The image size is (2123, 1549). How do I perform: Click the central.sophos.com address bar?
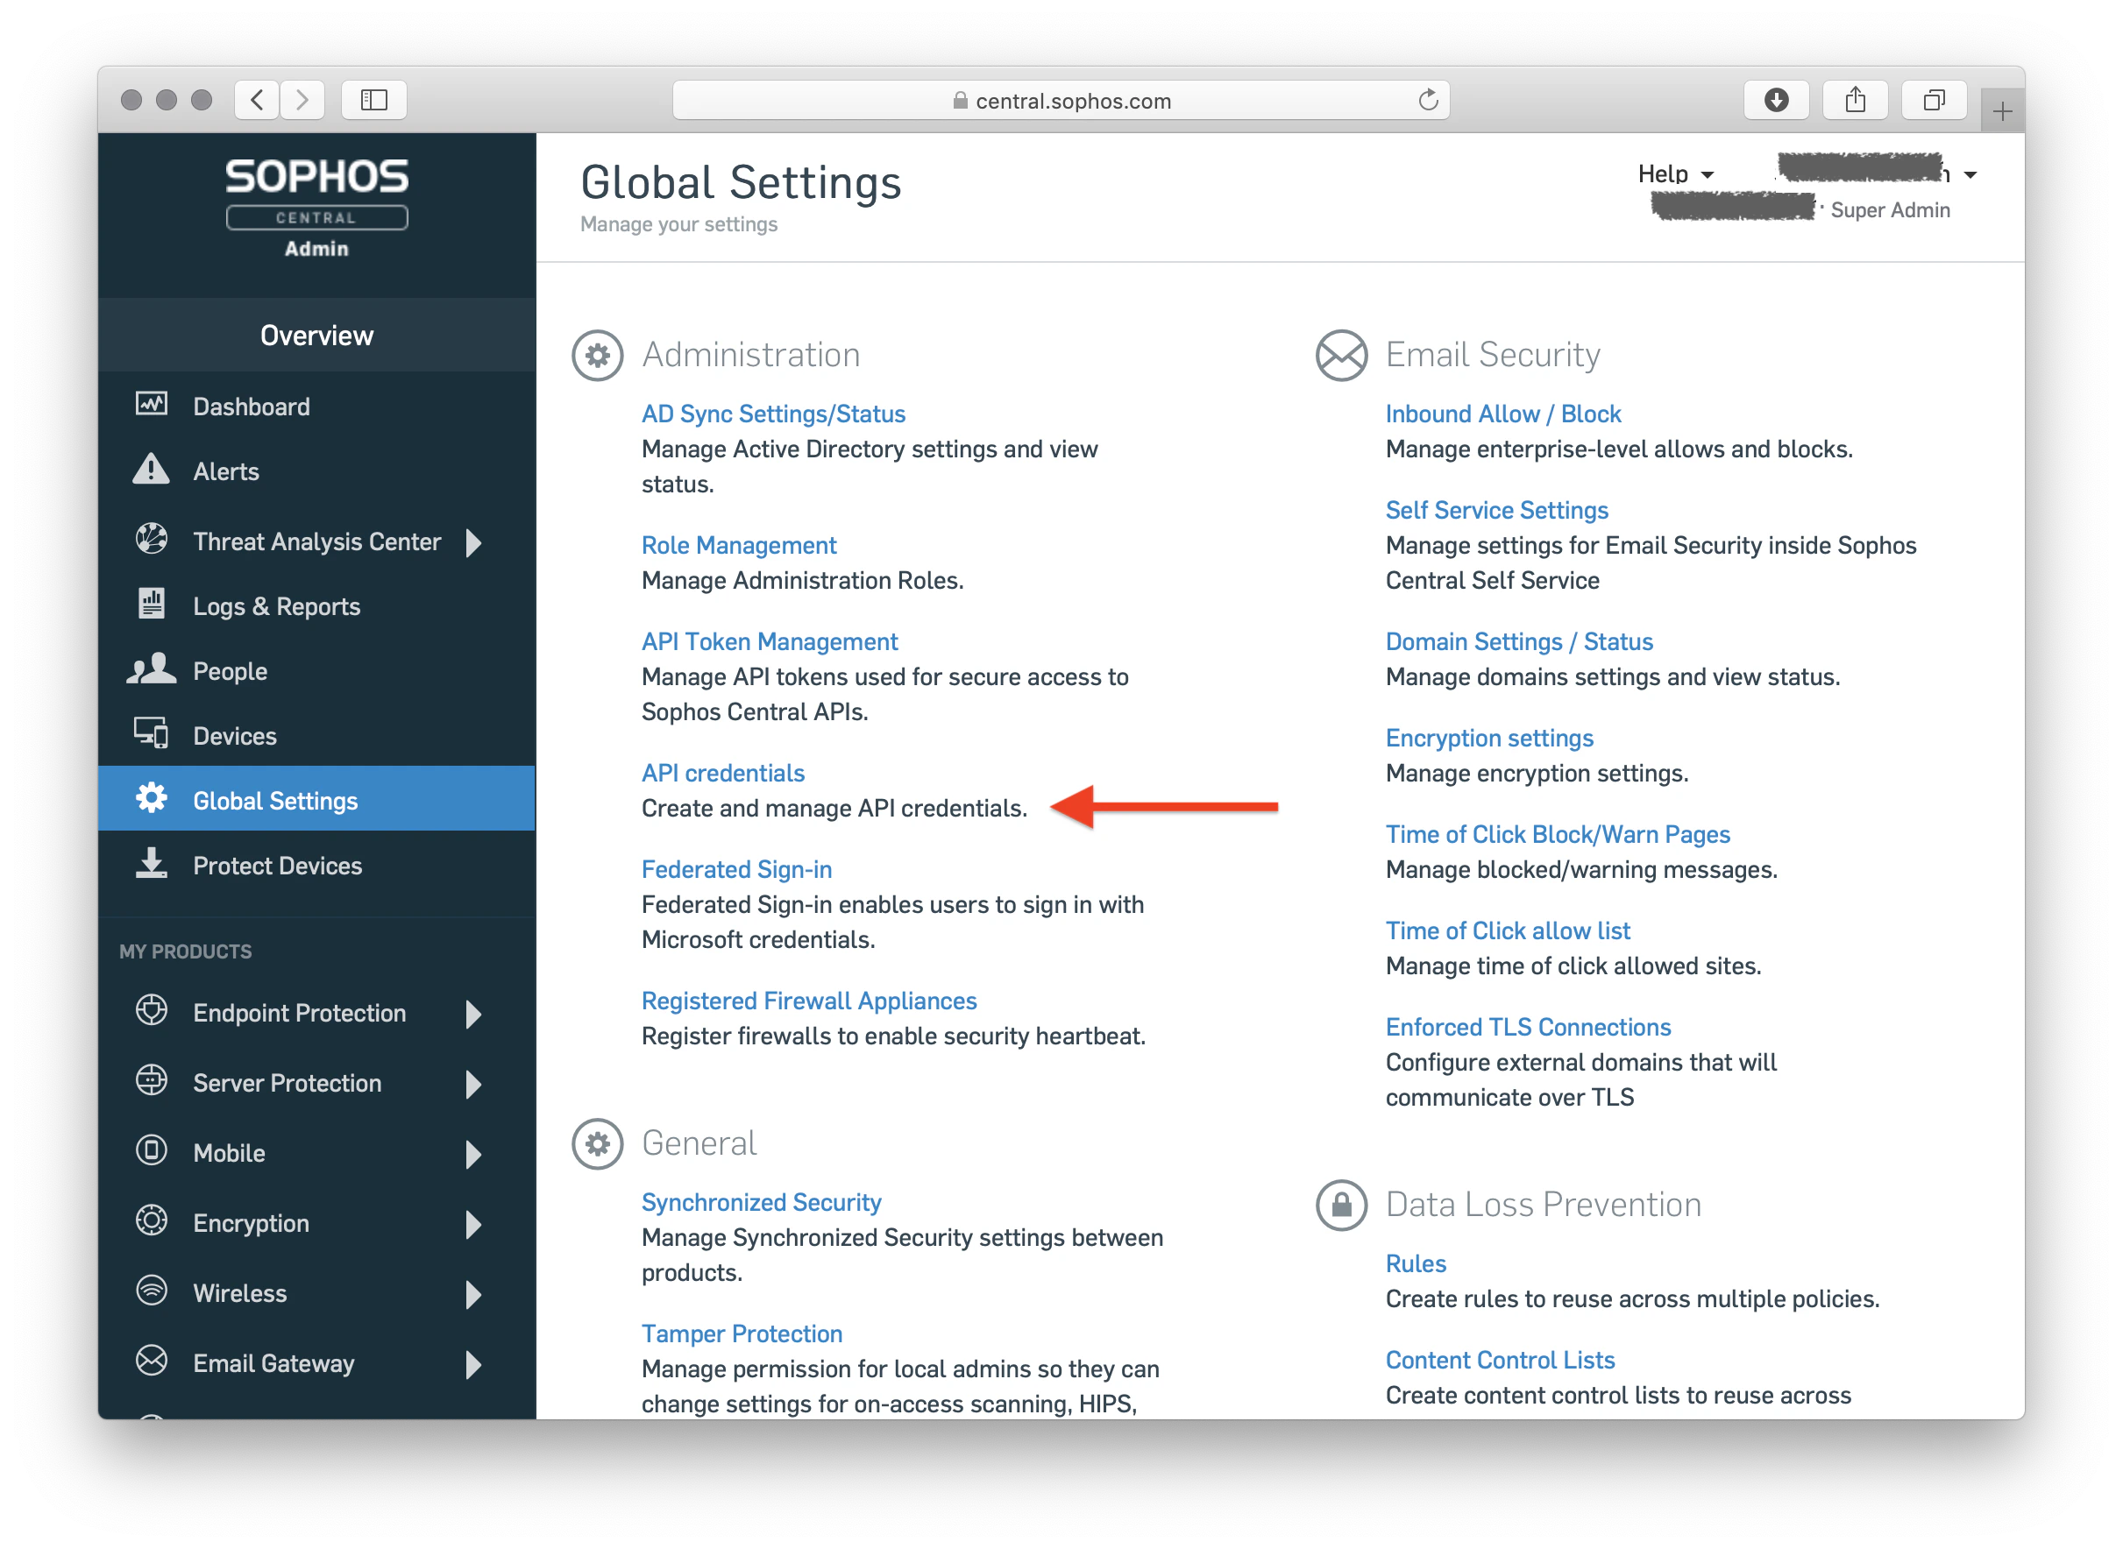pos(1072,101)
